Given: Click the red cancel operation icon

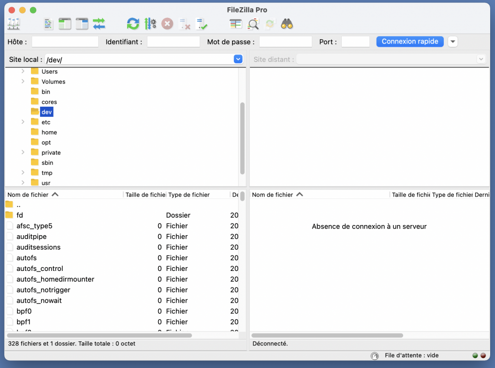Looking at the screenshot, I should (167, 24).
